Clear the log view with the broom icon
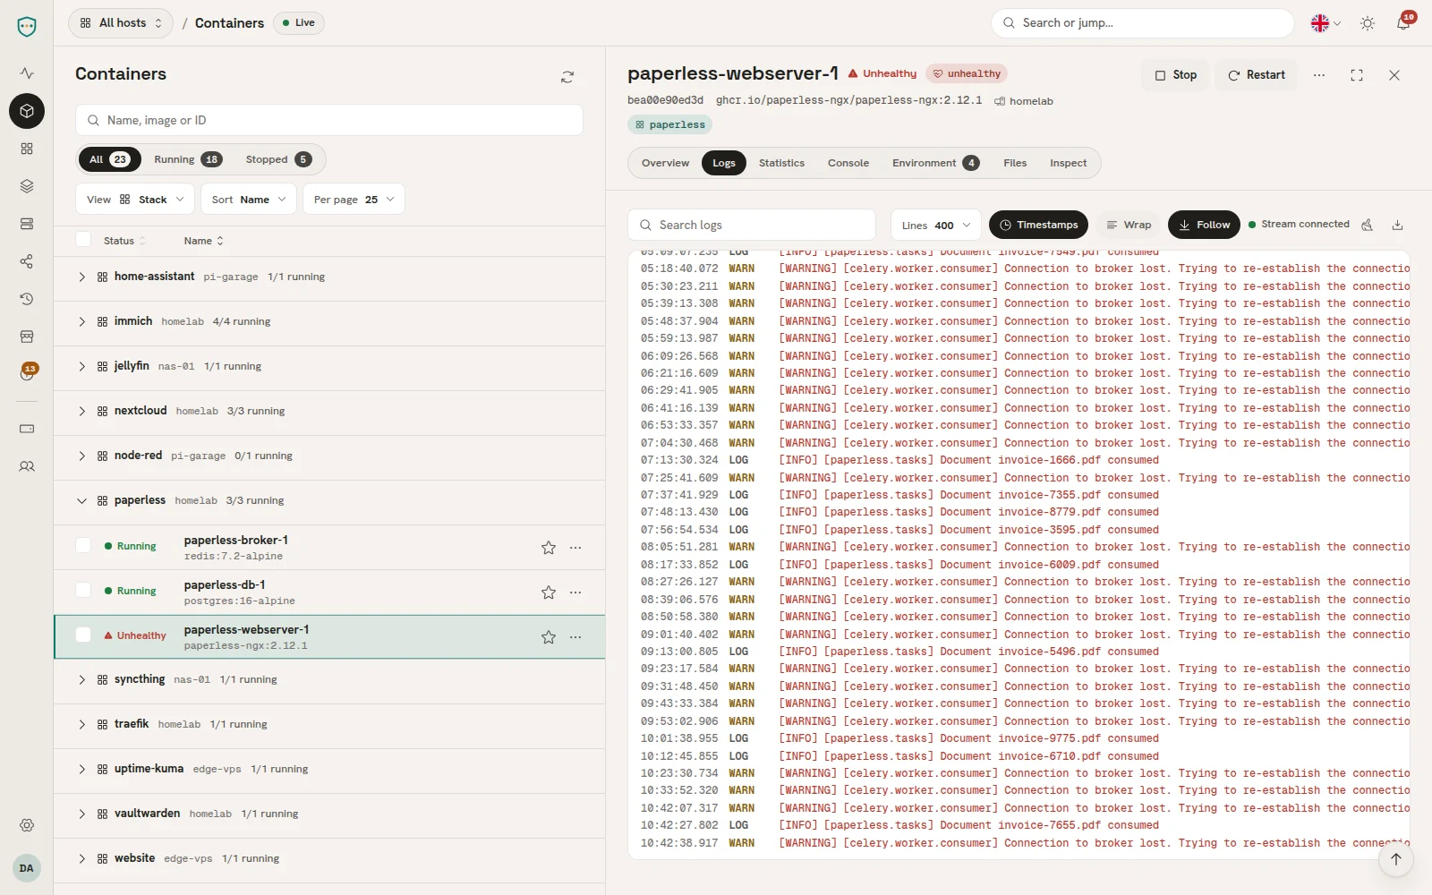Viewport: 1432px width, 895px height. (1367, 225)
